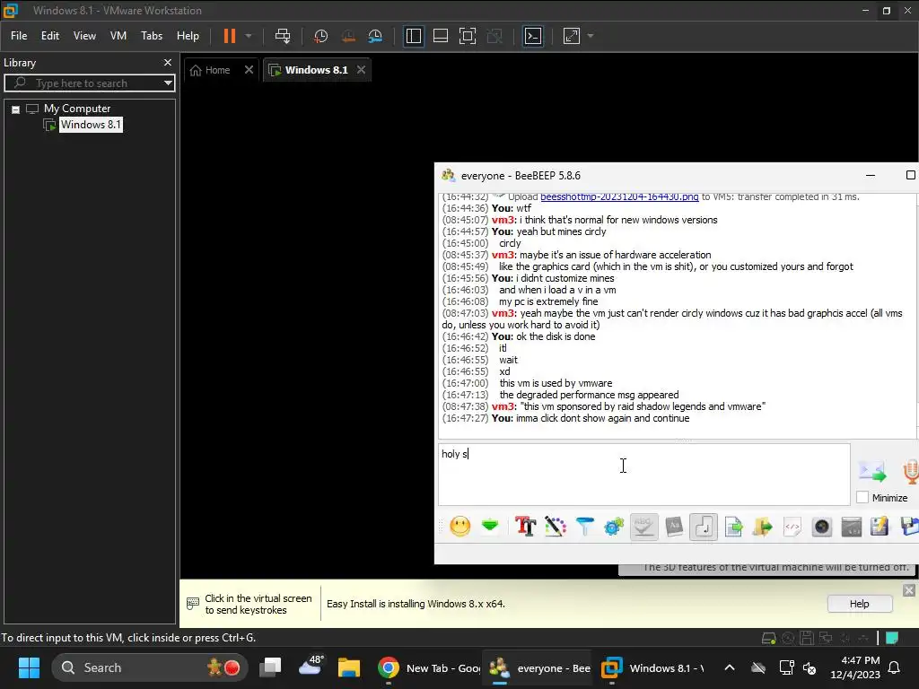Send the message with the envelope arrow icon
Screen dimensions: 919x689
tap(872, 471)
